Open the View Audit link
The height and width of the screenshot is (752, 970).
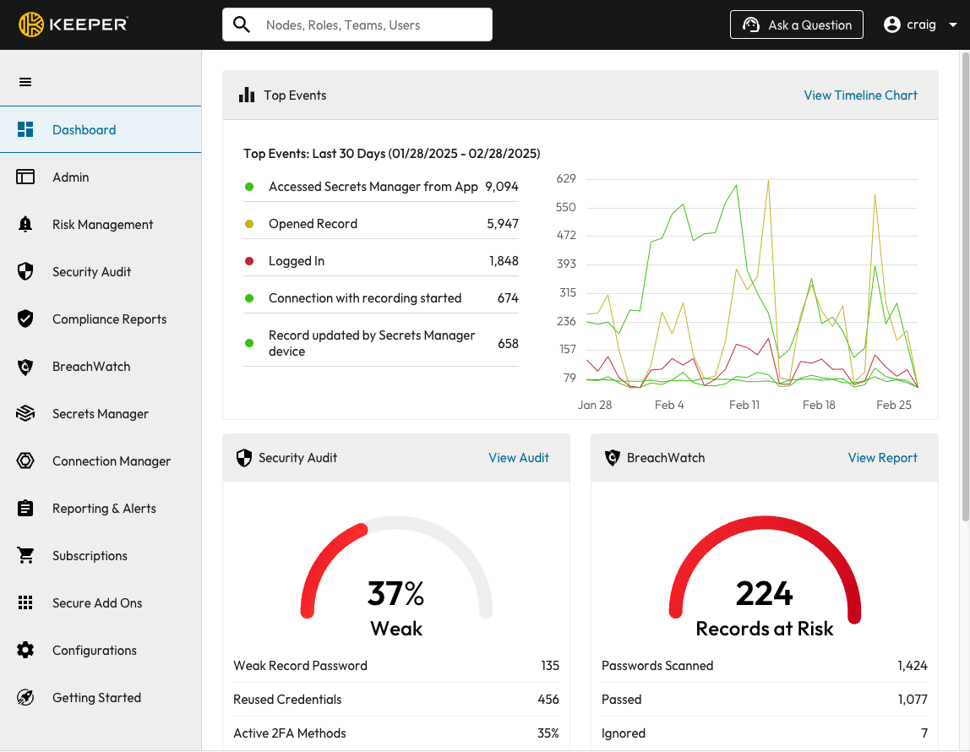click(518, 458)
